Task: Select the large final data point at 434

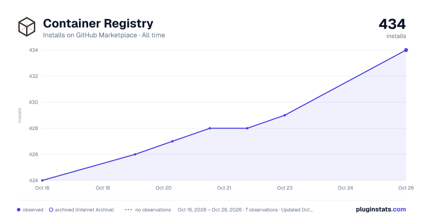Action: [x=406, y=50]
